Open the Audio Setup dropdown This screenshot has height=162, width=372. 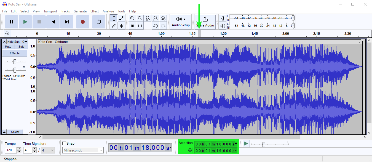coord(181,22)
